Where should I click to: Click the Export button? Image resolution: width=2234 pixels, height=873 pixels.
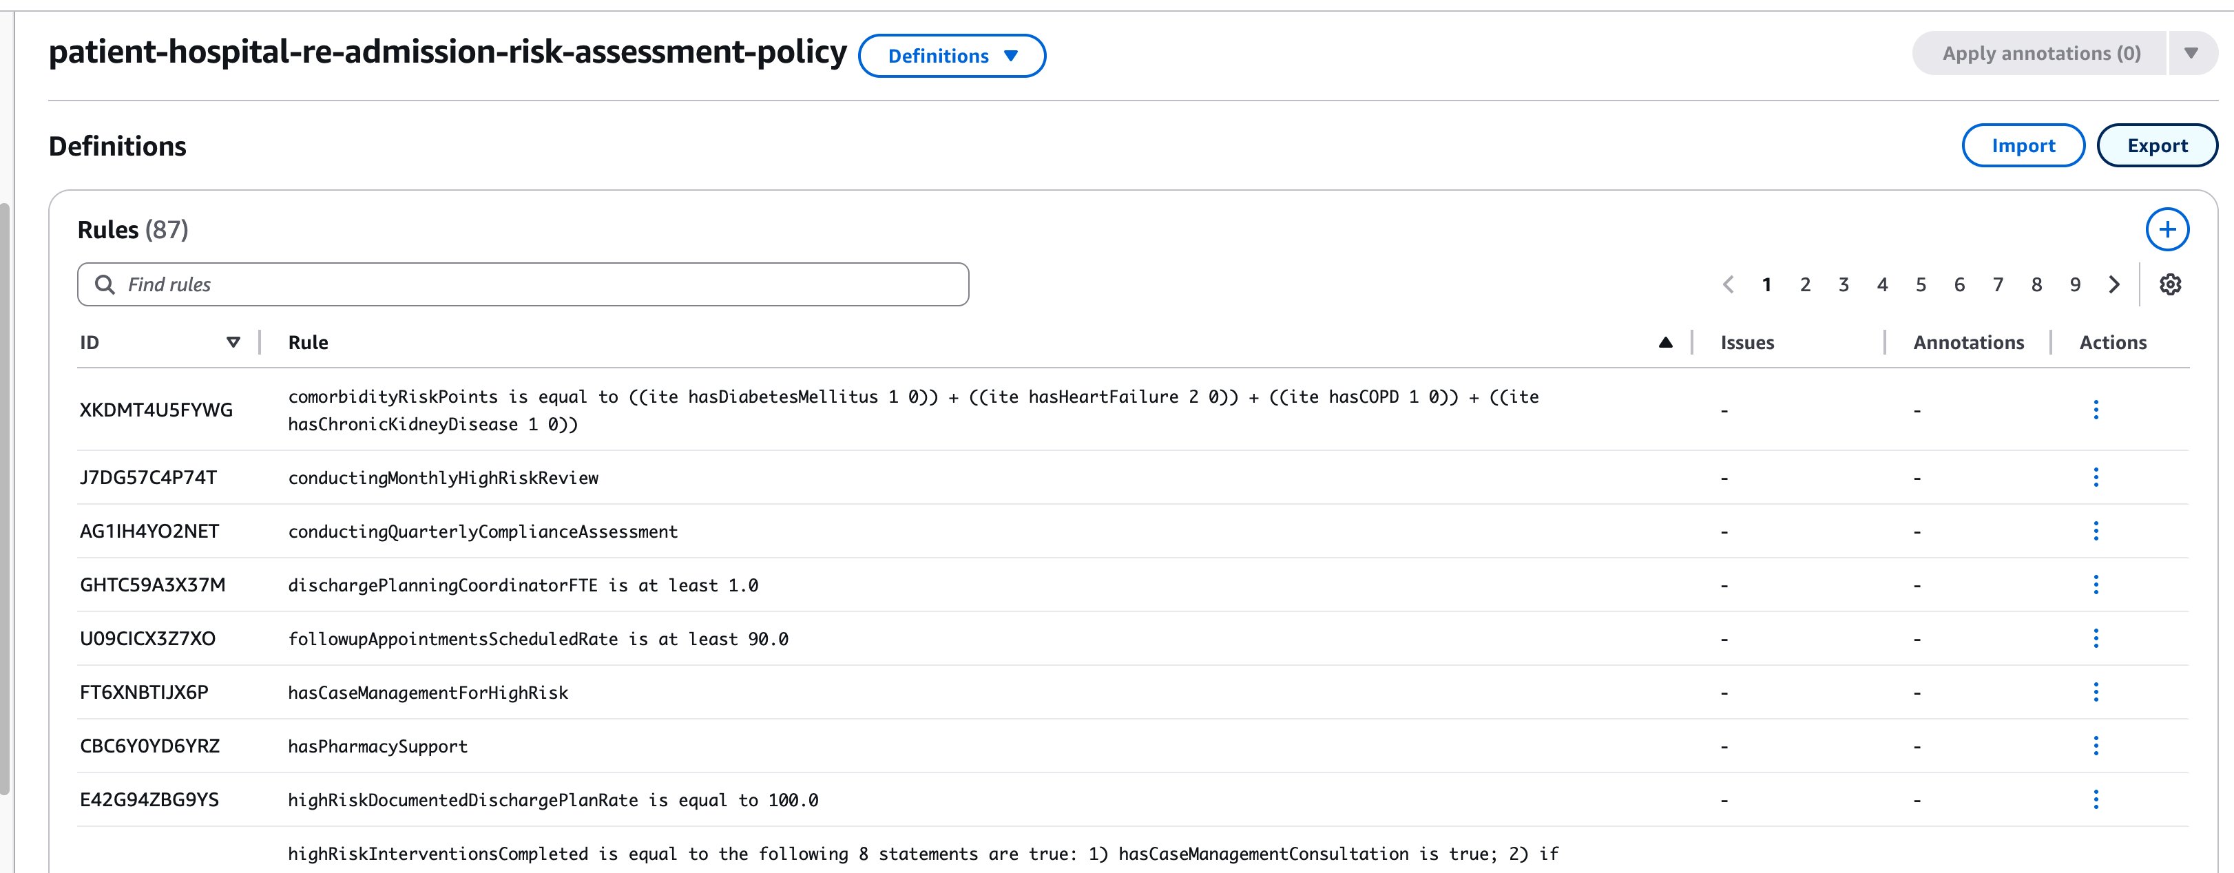2156,146
